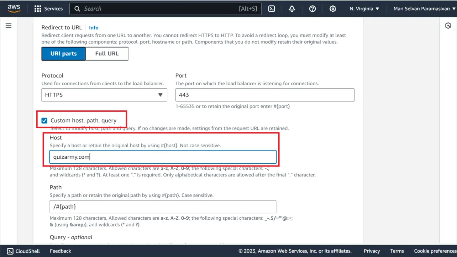Open the notifications bell
Screen dimensions: 457x257
(292, 9)
